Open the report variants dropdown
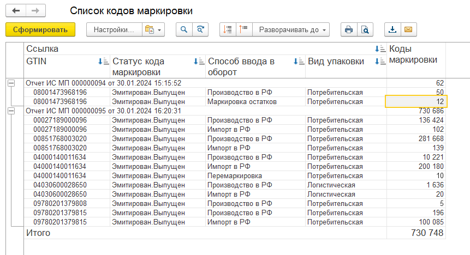The height and width of the screenshot is (255, 470). coord(153,30)
